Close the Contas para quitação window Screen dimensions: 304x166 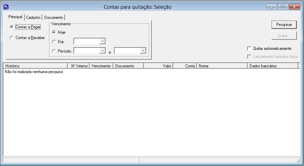(294, 7)
